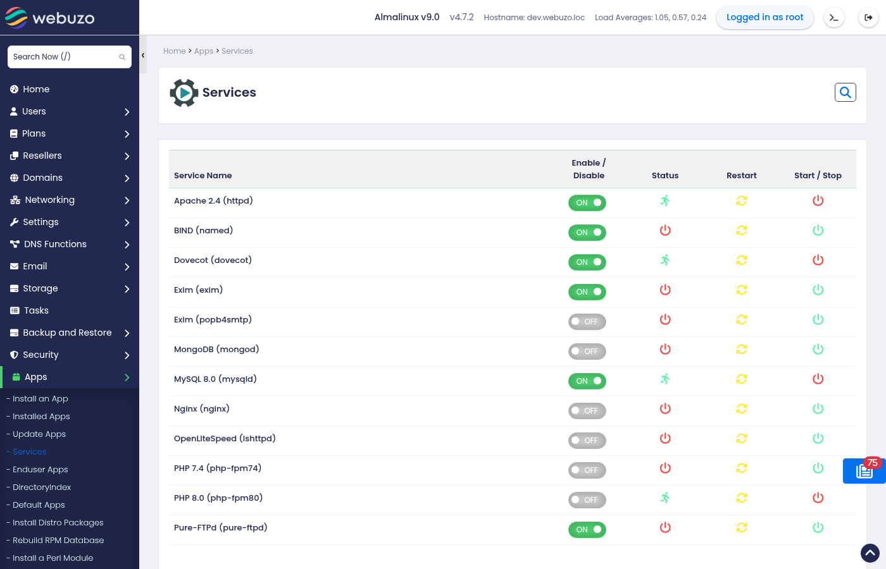Go to Home in the sidebar
Image resolution: width=886 pixels, height=569 pixels.
(70, 89)
